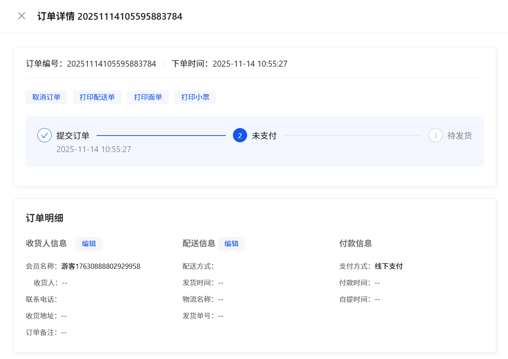Viewport: 508px width, 359px height.
Task: Click the 线下支付 payment method value
Action: click(x=389, y=266)
